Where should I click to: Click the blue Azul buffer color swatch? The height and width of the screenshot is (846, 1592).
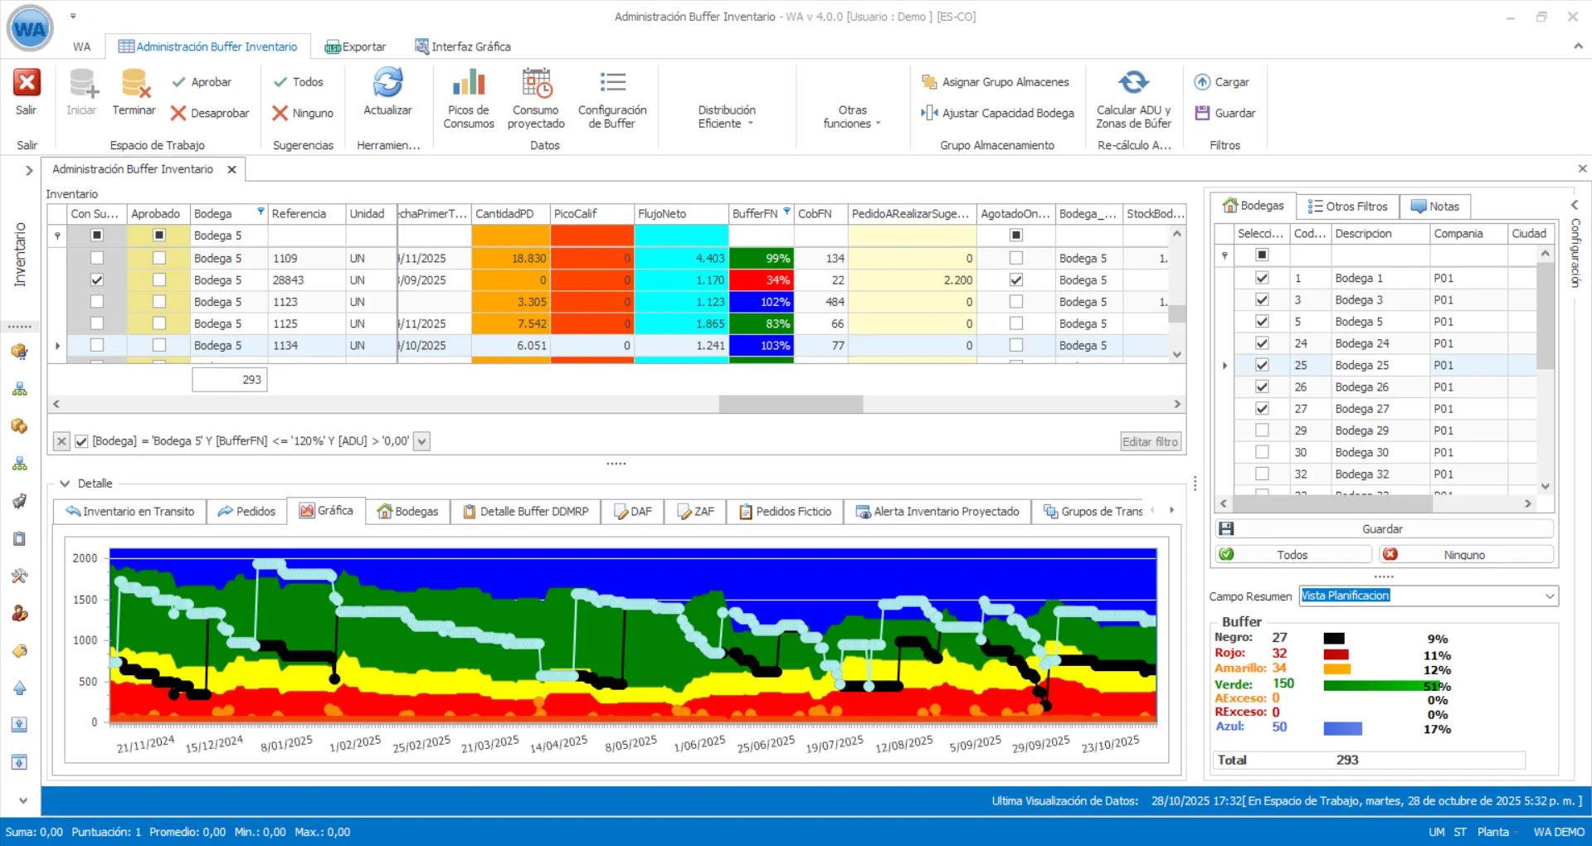[1342, 728]
